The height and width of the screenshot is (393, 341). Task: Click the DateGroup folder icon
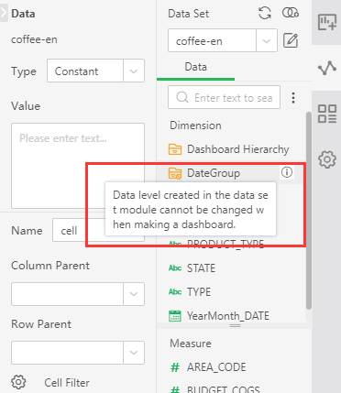click(x=175, y=173)
